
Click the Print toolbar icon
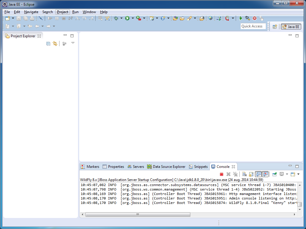(x=32, y=18)
